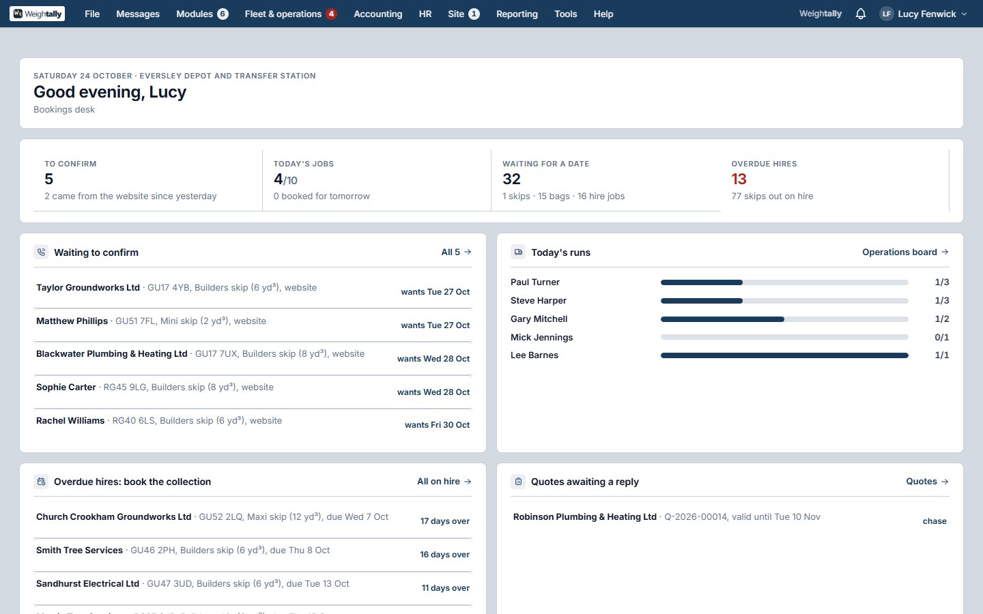
Task: Select Sandhurst Electrical Ltd overdue hire
Action: 253,588
